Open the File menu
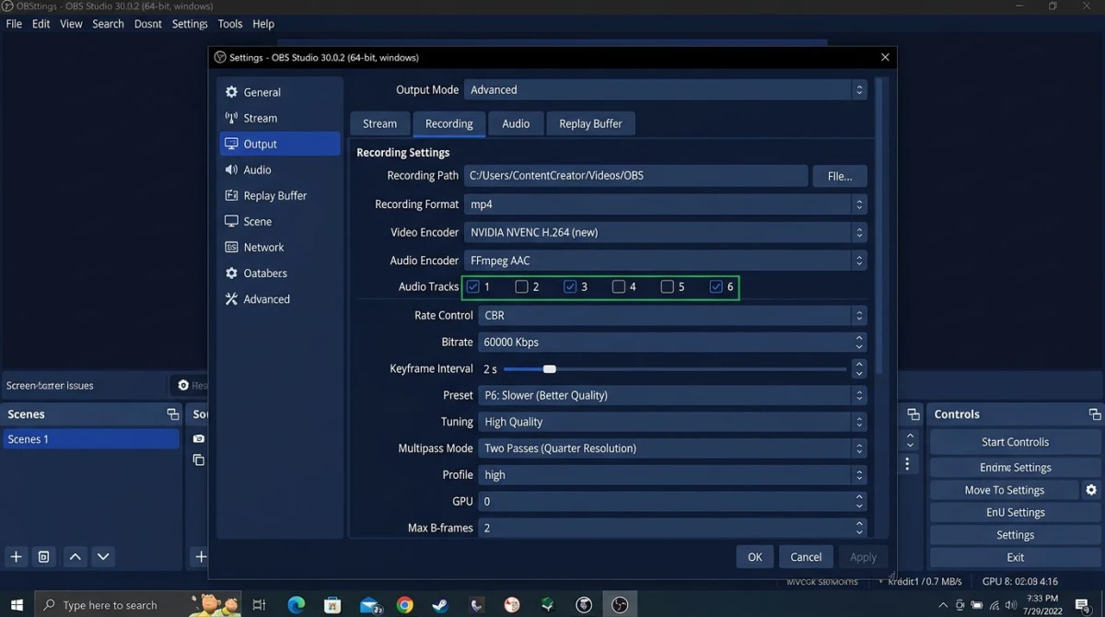 (x=14, y=24)
